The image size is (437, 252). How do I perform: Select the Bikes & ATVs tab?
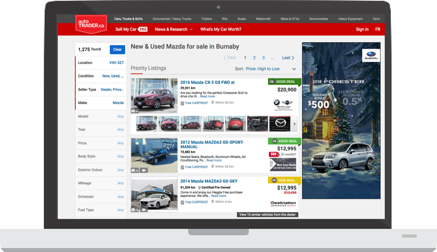click(290, 19)
